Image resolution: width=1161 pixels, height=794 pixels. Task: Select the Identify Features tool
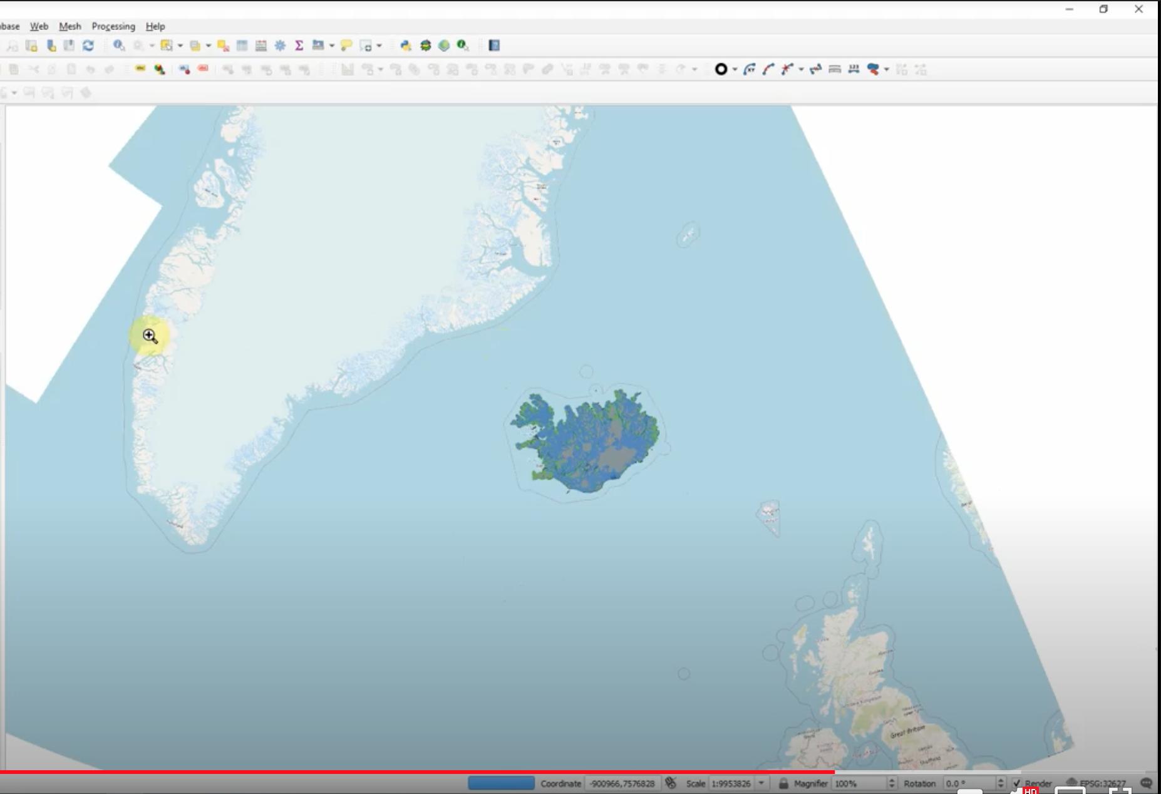119,45
